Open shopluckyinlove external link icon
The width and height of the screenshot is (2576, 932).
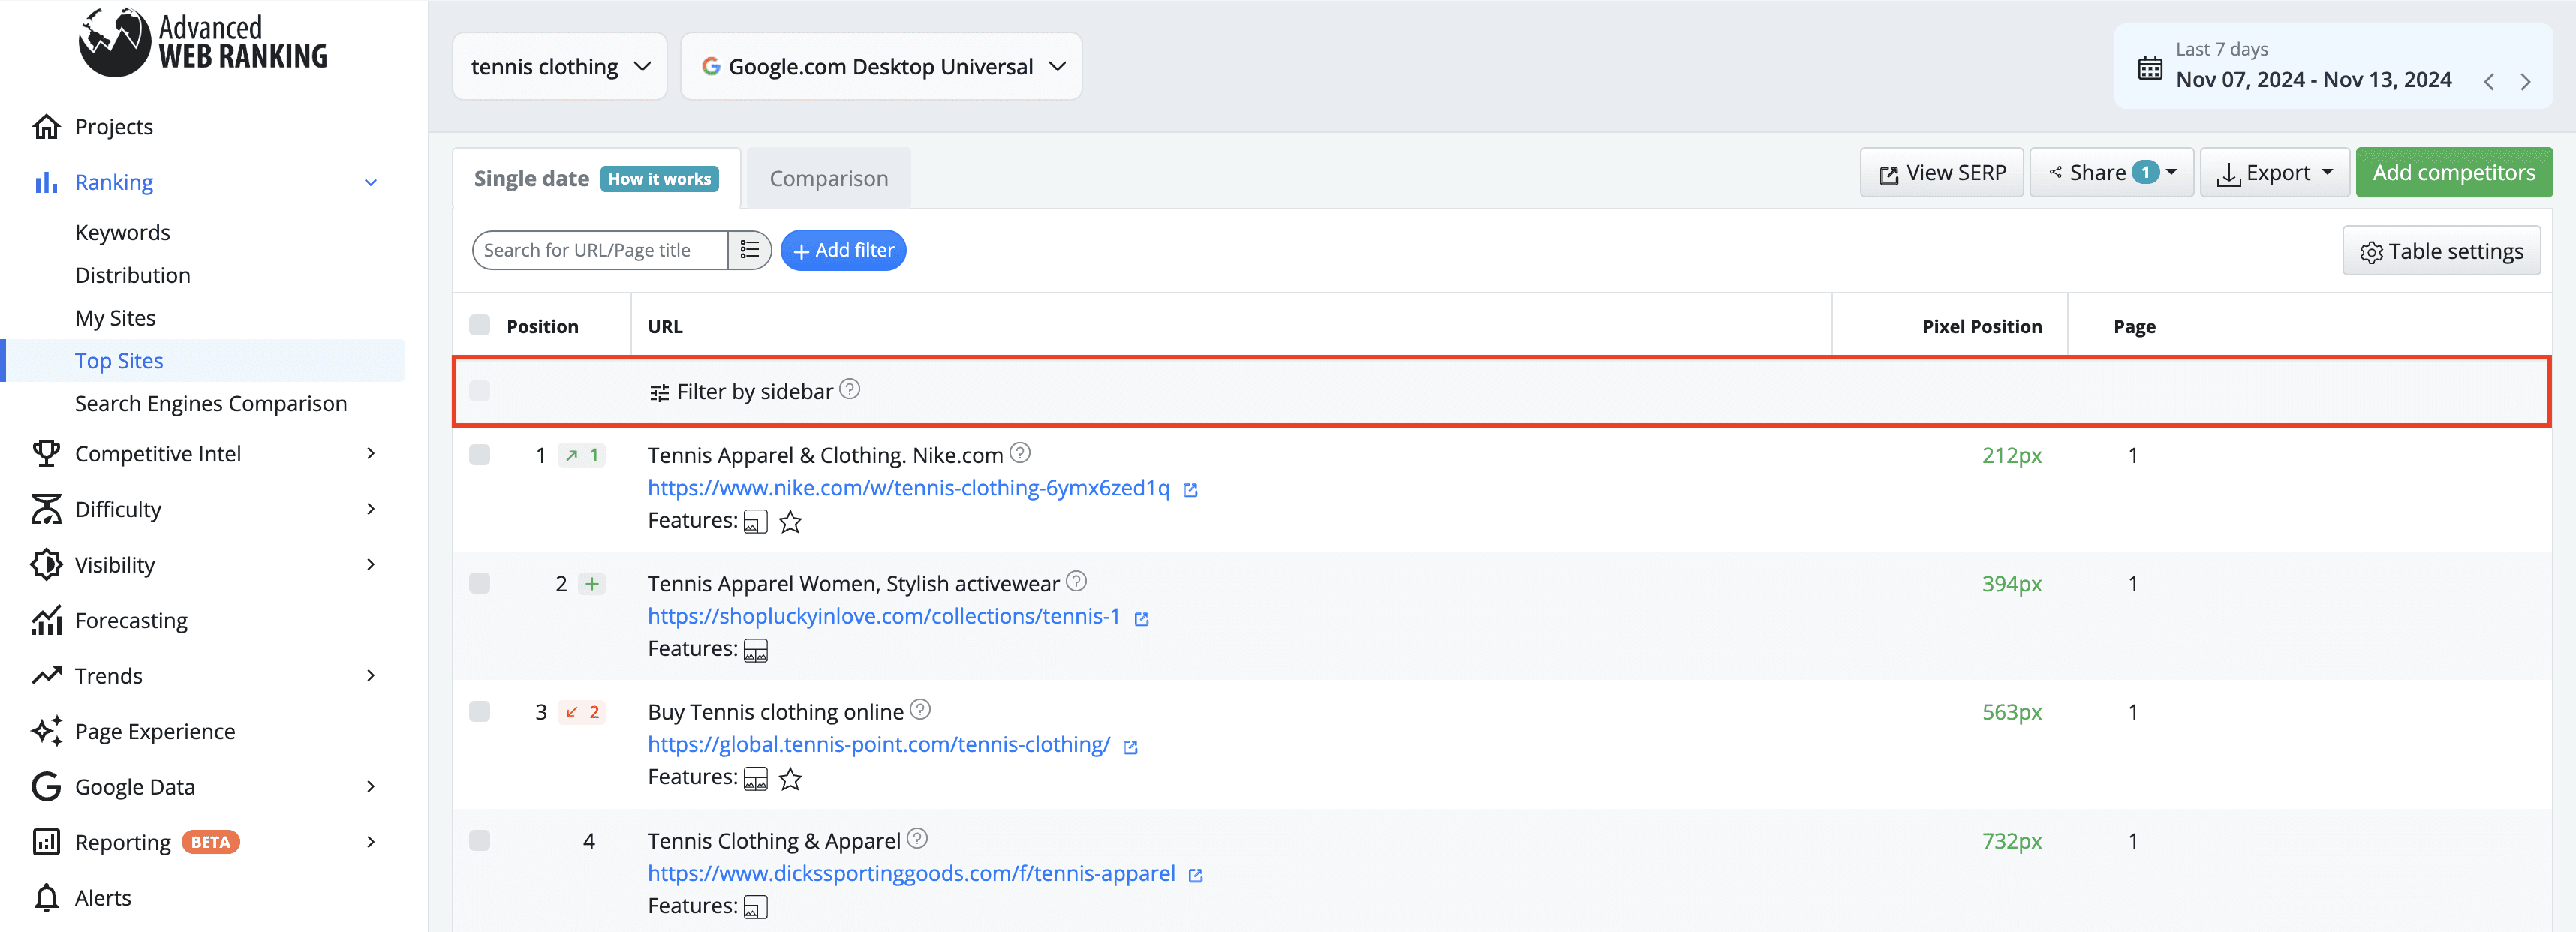coord(1141,619)
